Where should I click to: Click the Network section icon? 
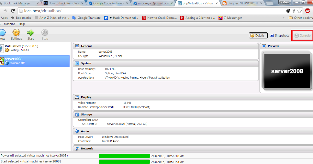tap(77, 148)
